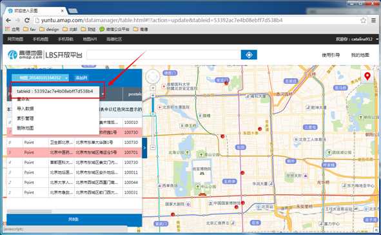
Task: Click the 北京工人体育场 label on map
Action: [312, 139]
